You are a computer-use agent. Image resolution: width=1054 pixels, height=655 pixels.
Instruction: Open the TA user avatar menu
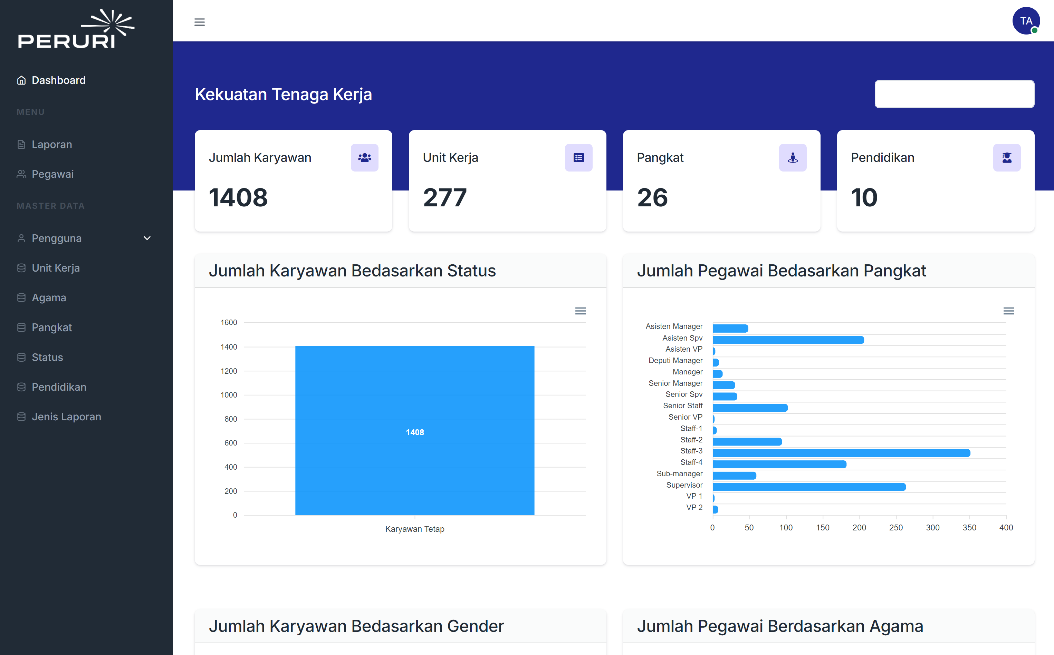tap(1026, 21)
